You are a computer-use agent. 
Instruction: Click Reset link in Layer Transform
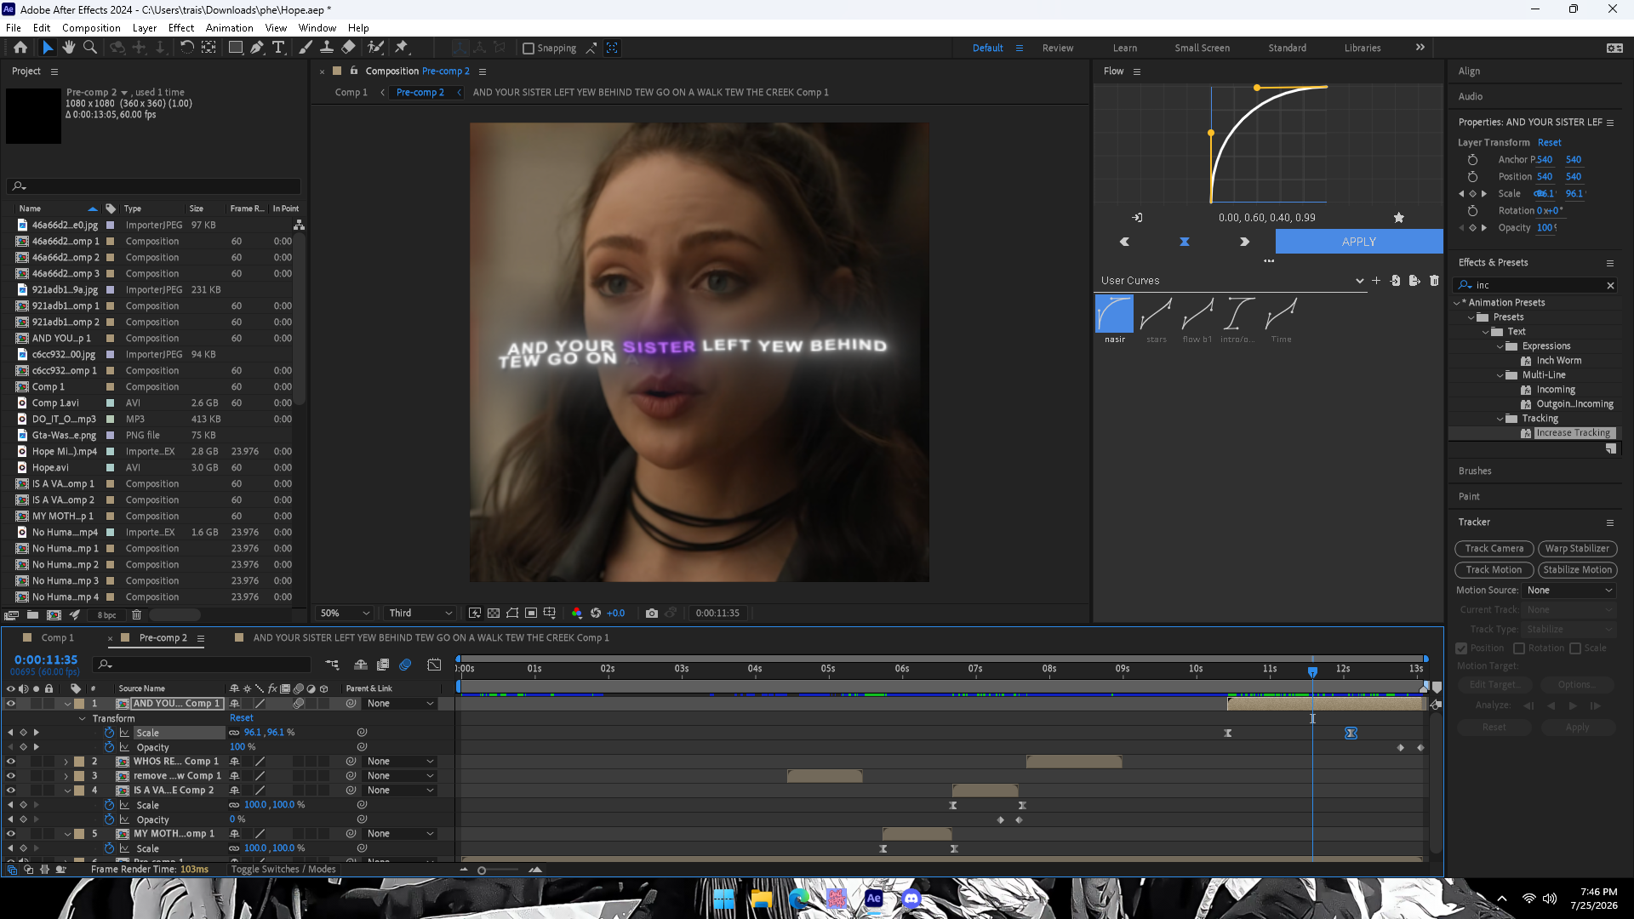1550,143
